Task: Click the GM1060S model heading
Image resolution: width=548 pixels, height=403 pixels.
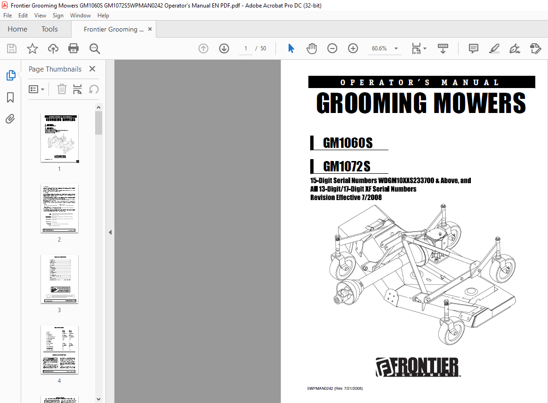Action: (x=348, y=143)
